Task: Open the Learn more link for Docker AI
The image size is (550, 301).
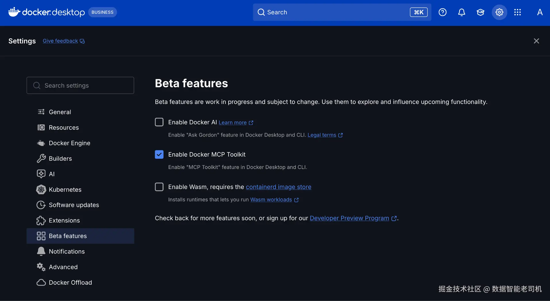Action: 233,123
